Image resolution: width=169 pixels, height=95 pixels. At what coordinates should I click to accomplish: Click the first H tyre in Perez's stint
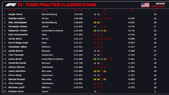95,14
